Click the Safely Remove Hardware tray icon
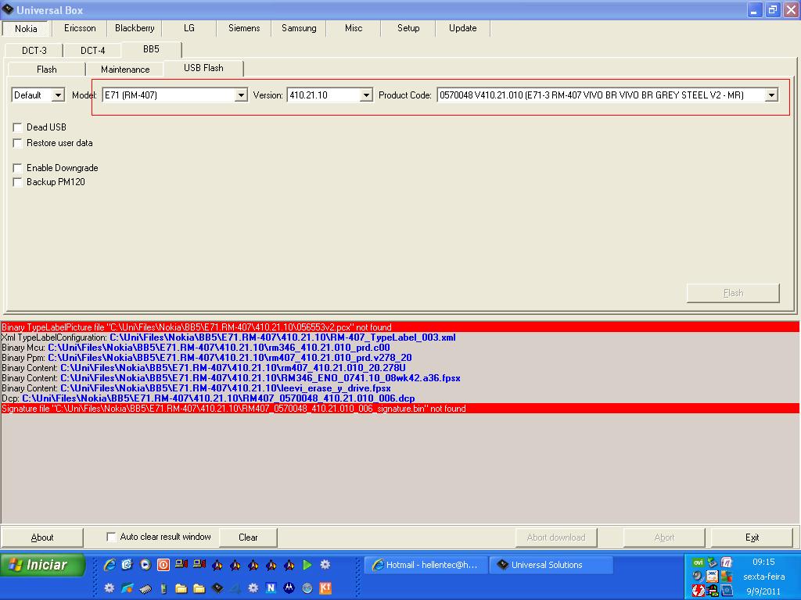 click(712, 562)
